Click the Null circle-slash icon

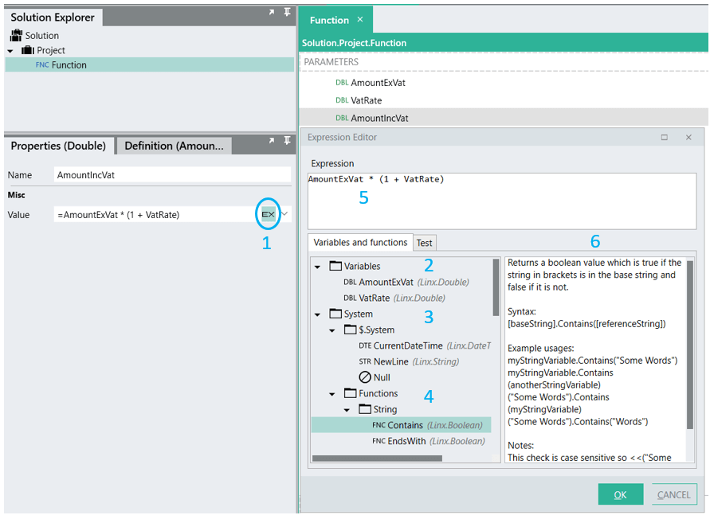[x=365, y=377]
